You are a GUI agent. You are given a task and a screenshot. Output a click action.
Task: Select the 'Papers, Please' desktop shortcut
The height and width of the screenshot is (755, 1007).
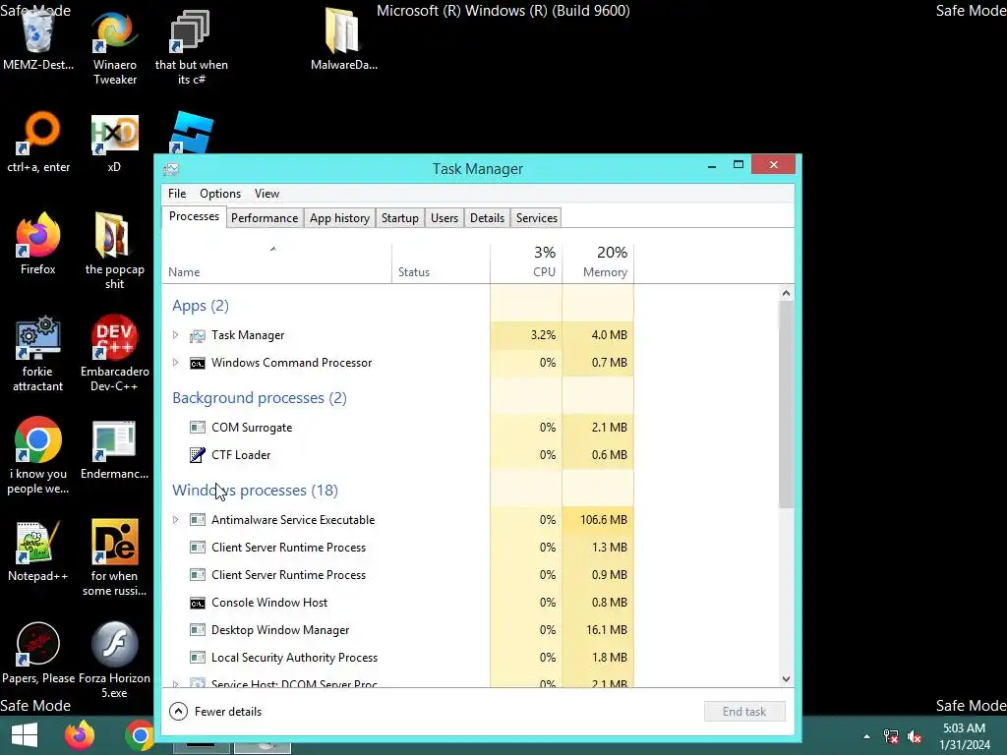point(38,653)
